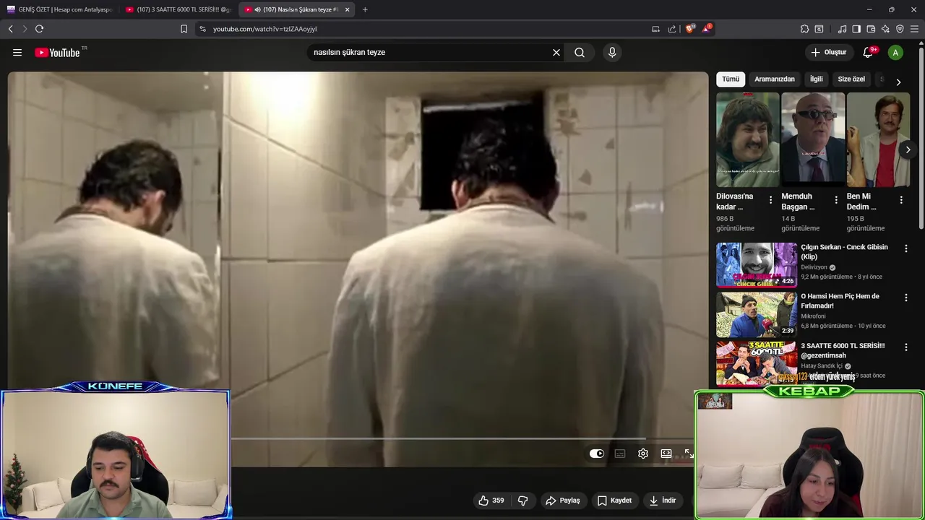925x520 pixels.
Task: Switch to the 3 SAATTE 6000 TL SERİSİ tab
Action: coord(178,9)
